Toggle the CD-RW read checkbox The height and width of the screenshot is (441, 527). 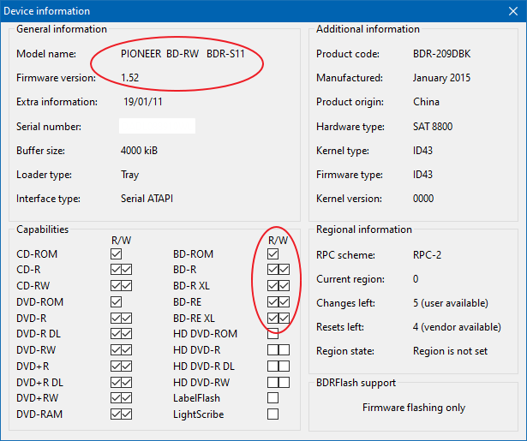click(x=116, y=285)
